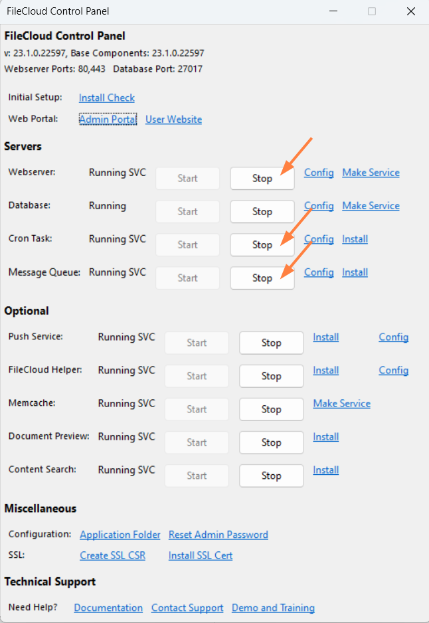
Task: Open Webserver Config link
Action: pyautogui.click(x=319, y=173)
